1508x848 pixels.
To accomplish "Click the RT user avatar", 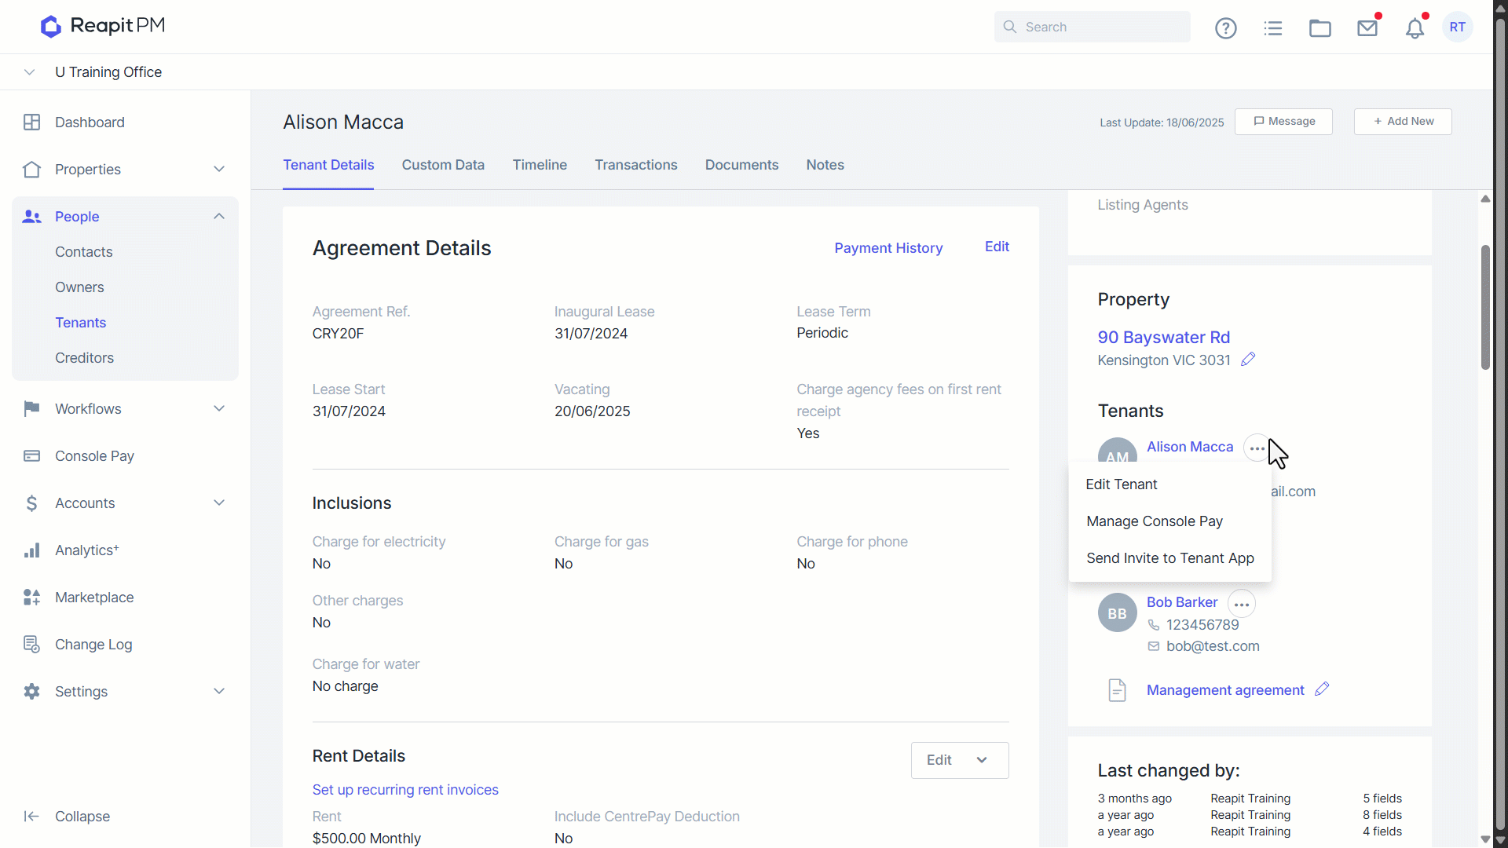I will (x=1458, y=27).
